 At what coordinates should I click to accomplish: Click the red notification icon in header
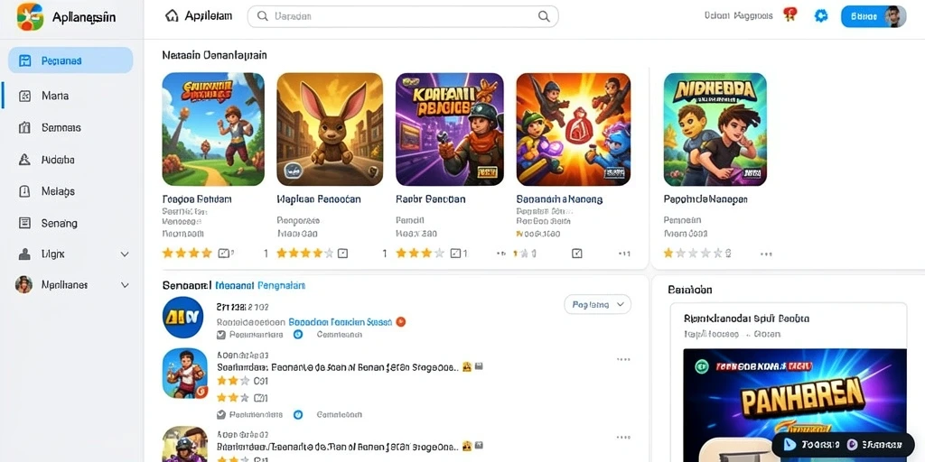(x=790, y=14)
